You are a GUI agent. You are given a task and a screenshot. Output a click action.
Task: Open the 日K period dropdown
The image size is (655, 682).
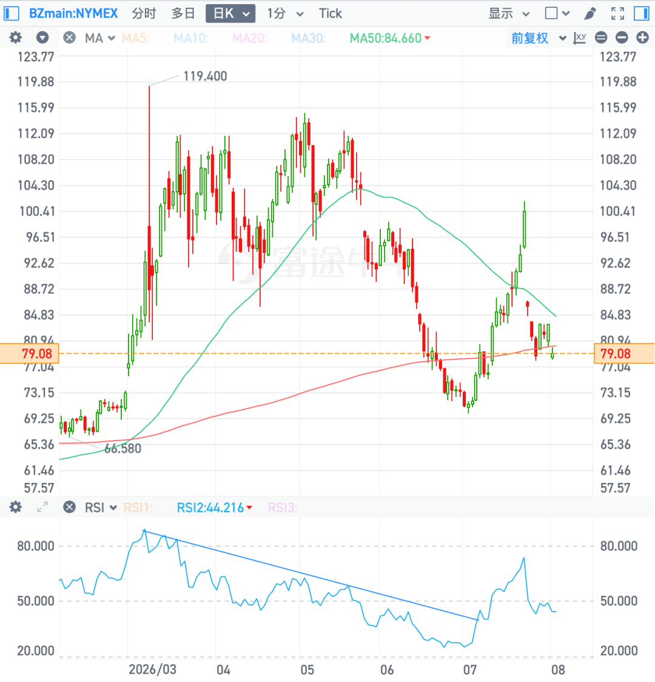[230, 13]
